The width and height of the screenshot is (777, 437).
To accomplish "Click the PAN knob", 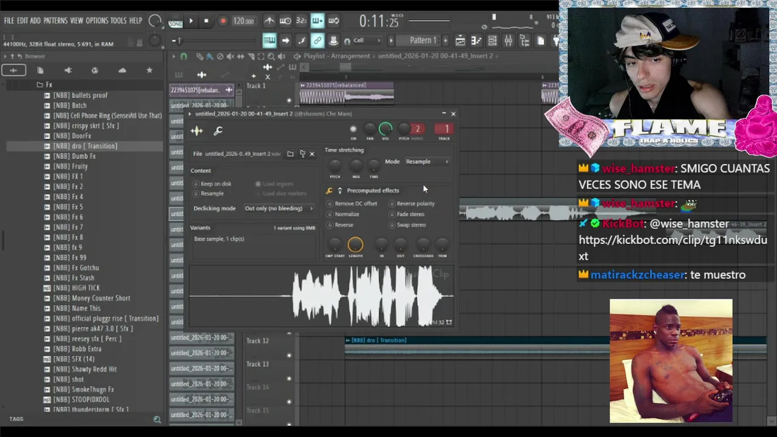I will coord(370,129).
